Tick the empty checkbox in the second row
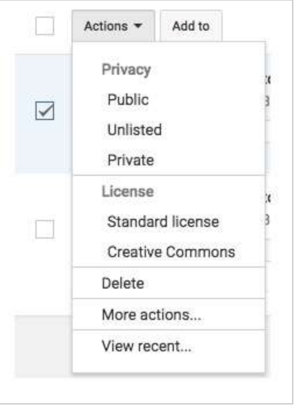 click(x=45, y=230)
